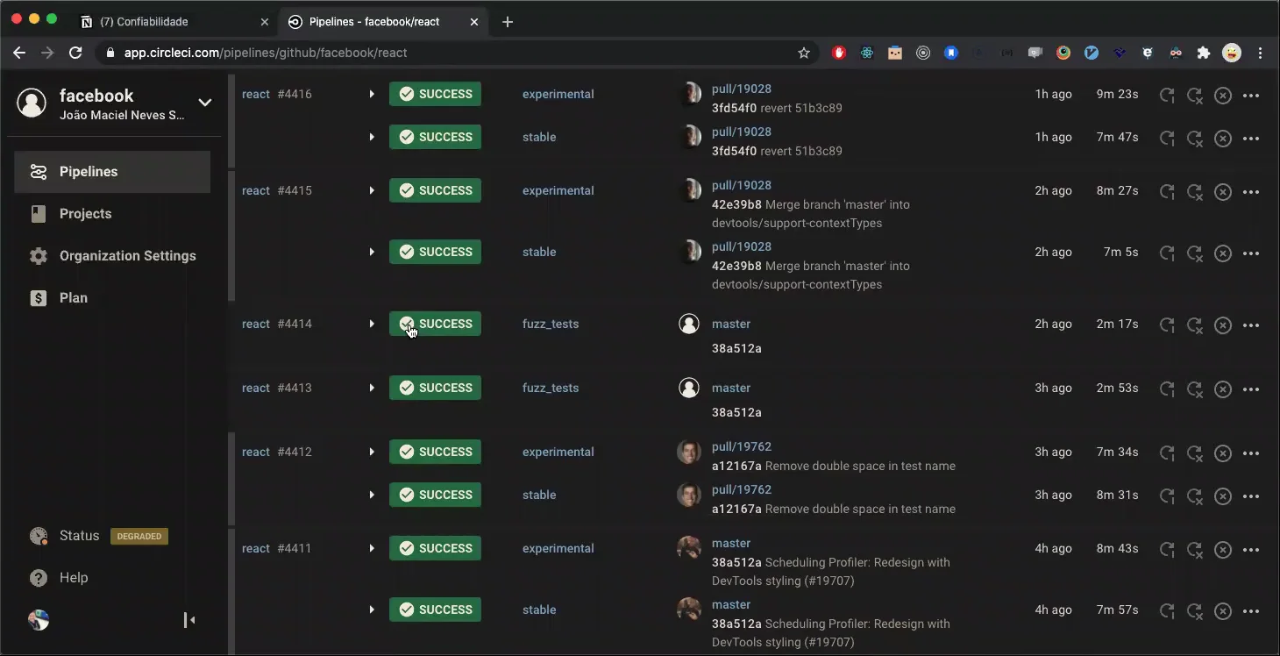Open the master branch link on pipeline #4414
Screen dimensions: 1280x656
click(x=731, y=324)
